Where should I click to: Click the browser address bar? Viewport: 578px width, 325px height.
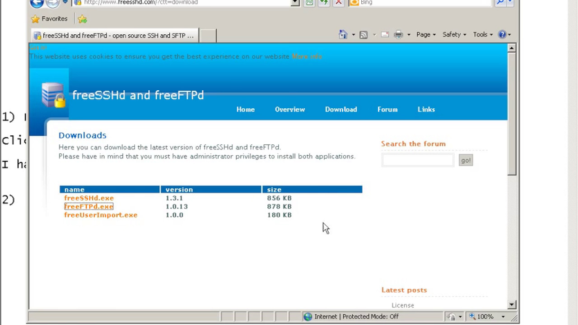182,3
